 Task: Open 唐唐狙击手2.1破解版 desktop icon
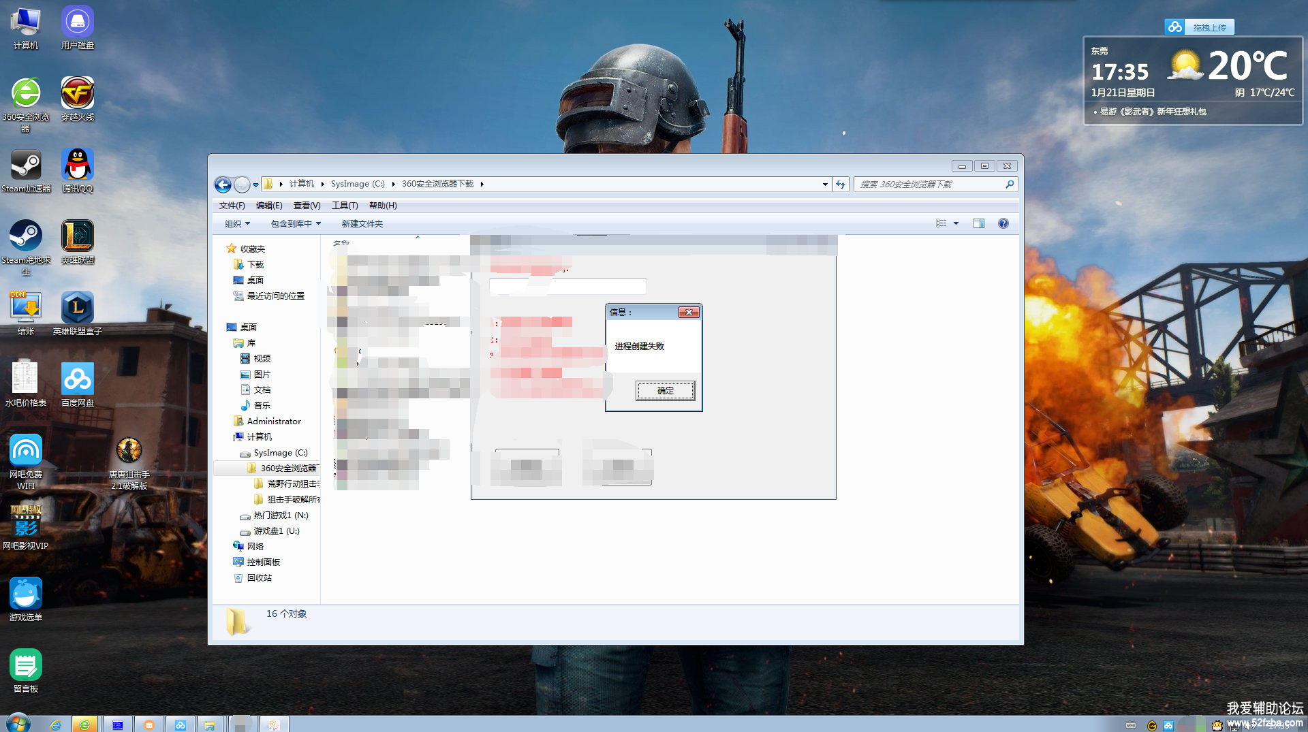tap(129, 462)
